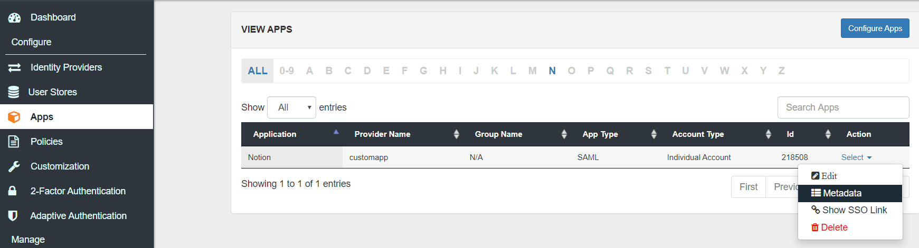The height and width of the screenshot is (248, 919).
Task: Click the 2-Factor Authentication lock icon
Action: 13,191
